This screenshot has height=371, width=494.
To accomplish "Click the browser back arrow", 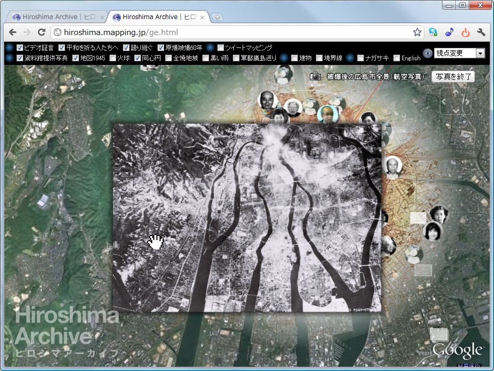I will click(x=12, y=32).
